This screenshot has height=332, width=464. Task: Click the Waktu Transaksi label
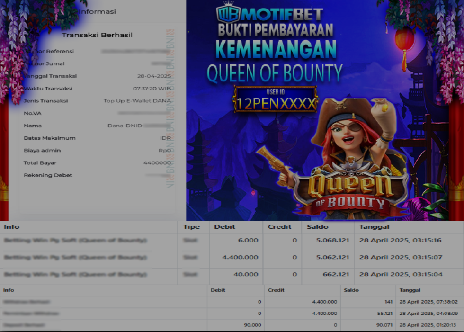pos(48,89)
